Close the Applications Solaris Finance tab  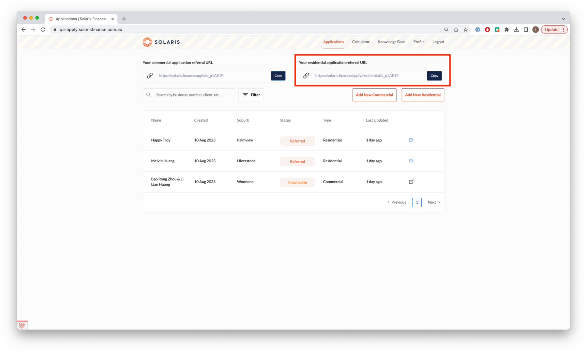click(113, 19)
